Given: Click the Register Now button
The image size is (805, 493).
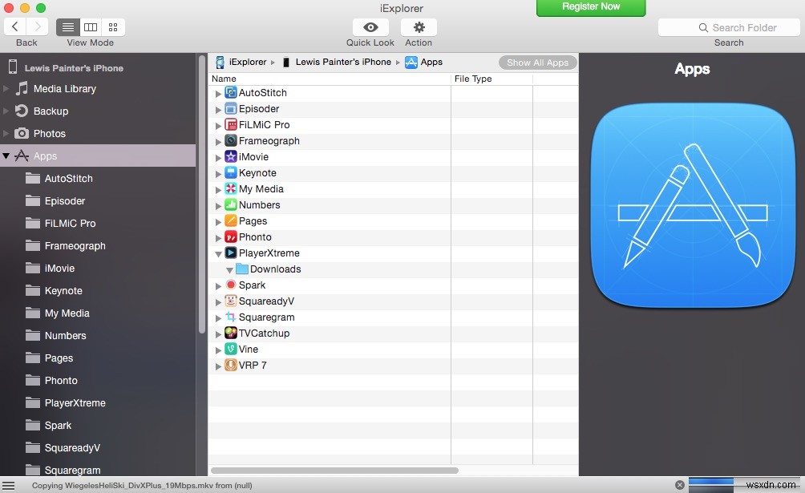Looking at the screenshot, I should (591, 9).
